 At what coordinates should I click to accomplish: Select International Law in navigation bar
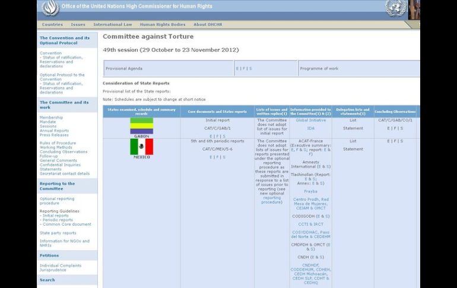[x=113, y=24]
